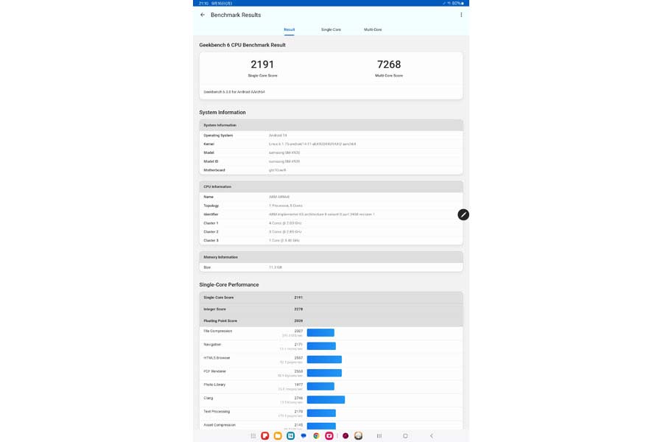
Task: Select the multi-core score 7268
Action: click(389, 64)
